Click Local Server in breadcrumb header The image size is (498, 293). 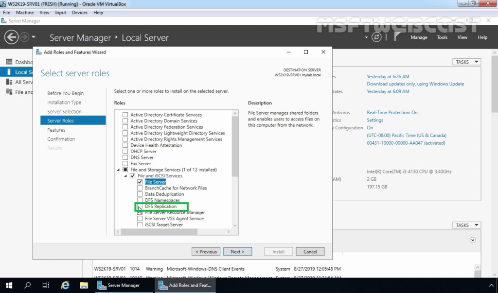click(145, 37)
